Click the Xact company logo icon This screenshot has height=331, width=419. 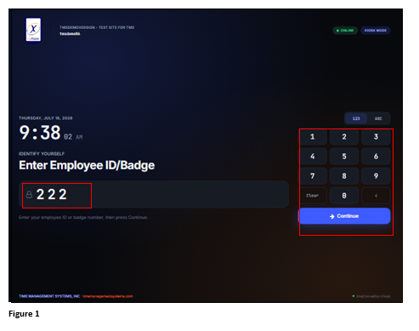tap(33, 30)
